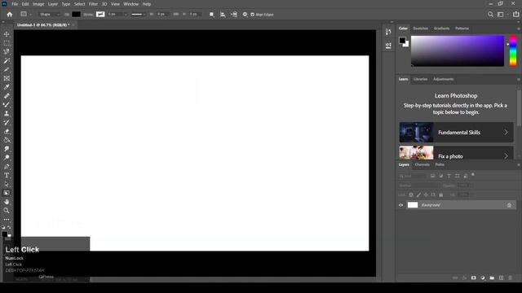Select the Frame tool
This screenshot has height=293, width=522.
pyautogui.click(x=7, y=78)
